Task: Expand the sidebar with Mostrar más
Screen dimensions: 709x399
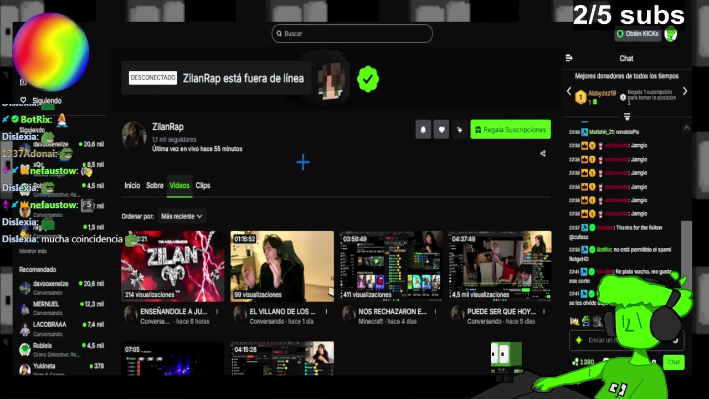Action: click(x=33, y=252)
